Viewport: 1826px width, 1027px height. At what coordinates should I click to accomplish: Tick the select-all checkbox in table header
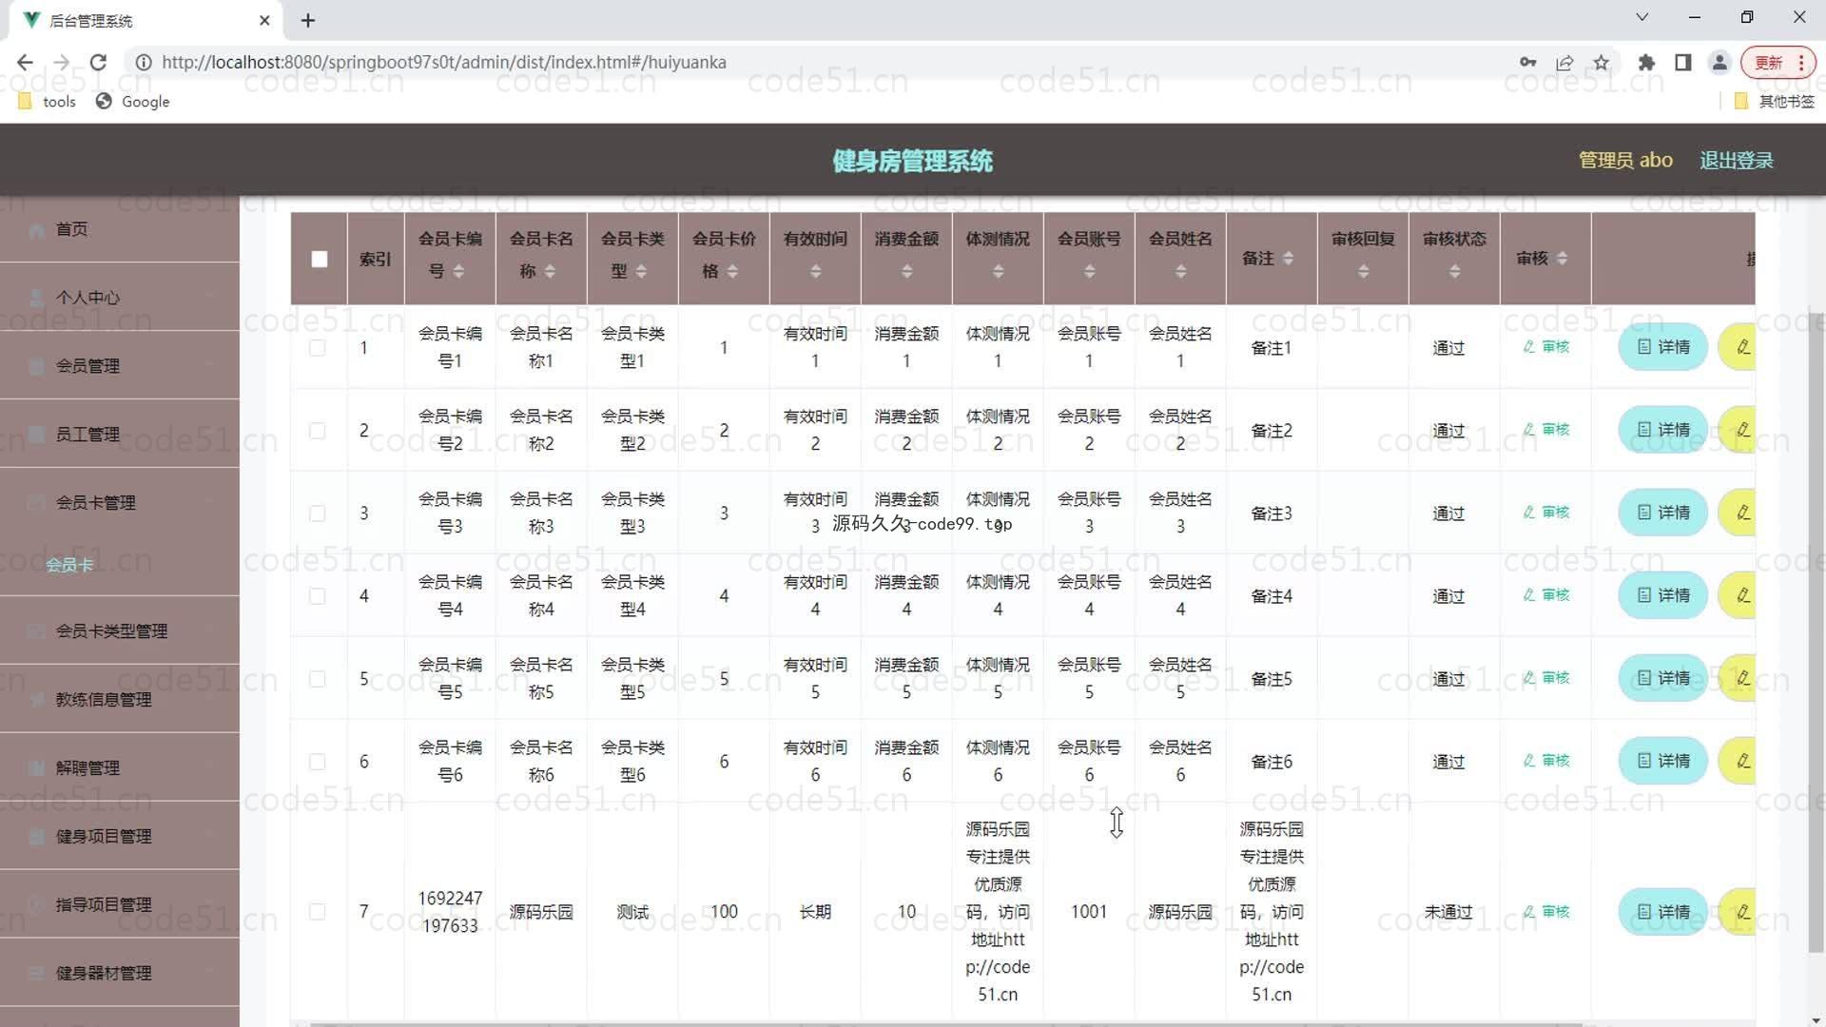tap(320, 259)
